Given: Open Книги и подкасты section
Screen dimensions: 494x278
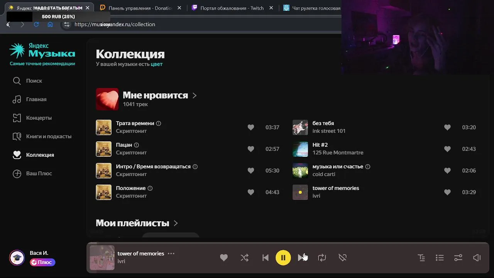Looking at the screenshot, I should coord(42,136).
